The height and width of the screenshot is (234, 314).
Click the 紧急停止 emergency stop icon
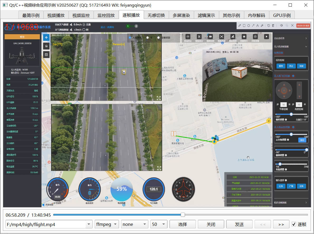188,37
